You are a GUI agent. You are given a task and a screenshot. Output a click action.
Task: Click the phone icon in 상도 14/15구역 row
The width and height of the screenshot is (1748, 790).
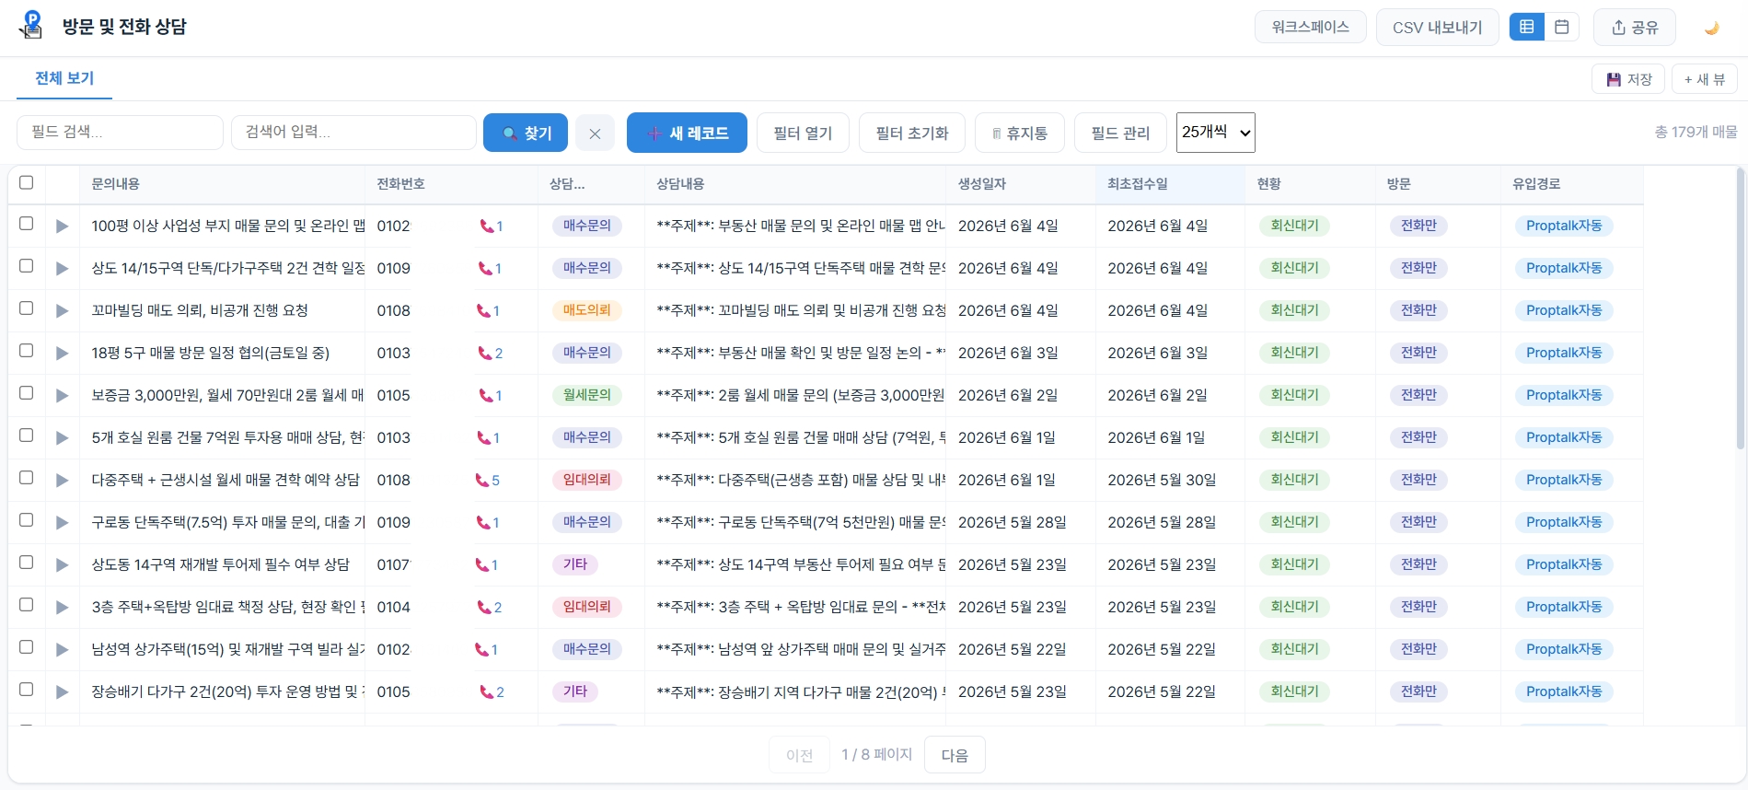pyautogui.click(x=485, y=269)
